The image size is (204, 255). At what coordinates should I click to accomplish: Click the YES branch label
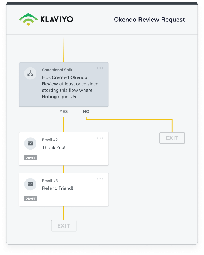[64, 111]
